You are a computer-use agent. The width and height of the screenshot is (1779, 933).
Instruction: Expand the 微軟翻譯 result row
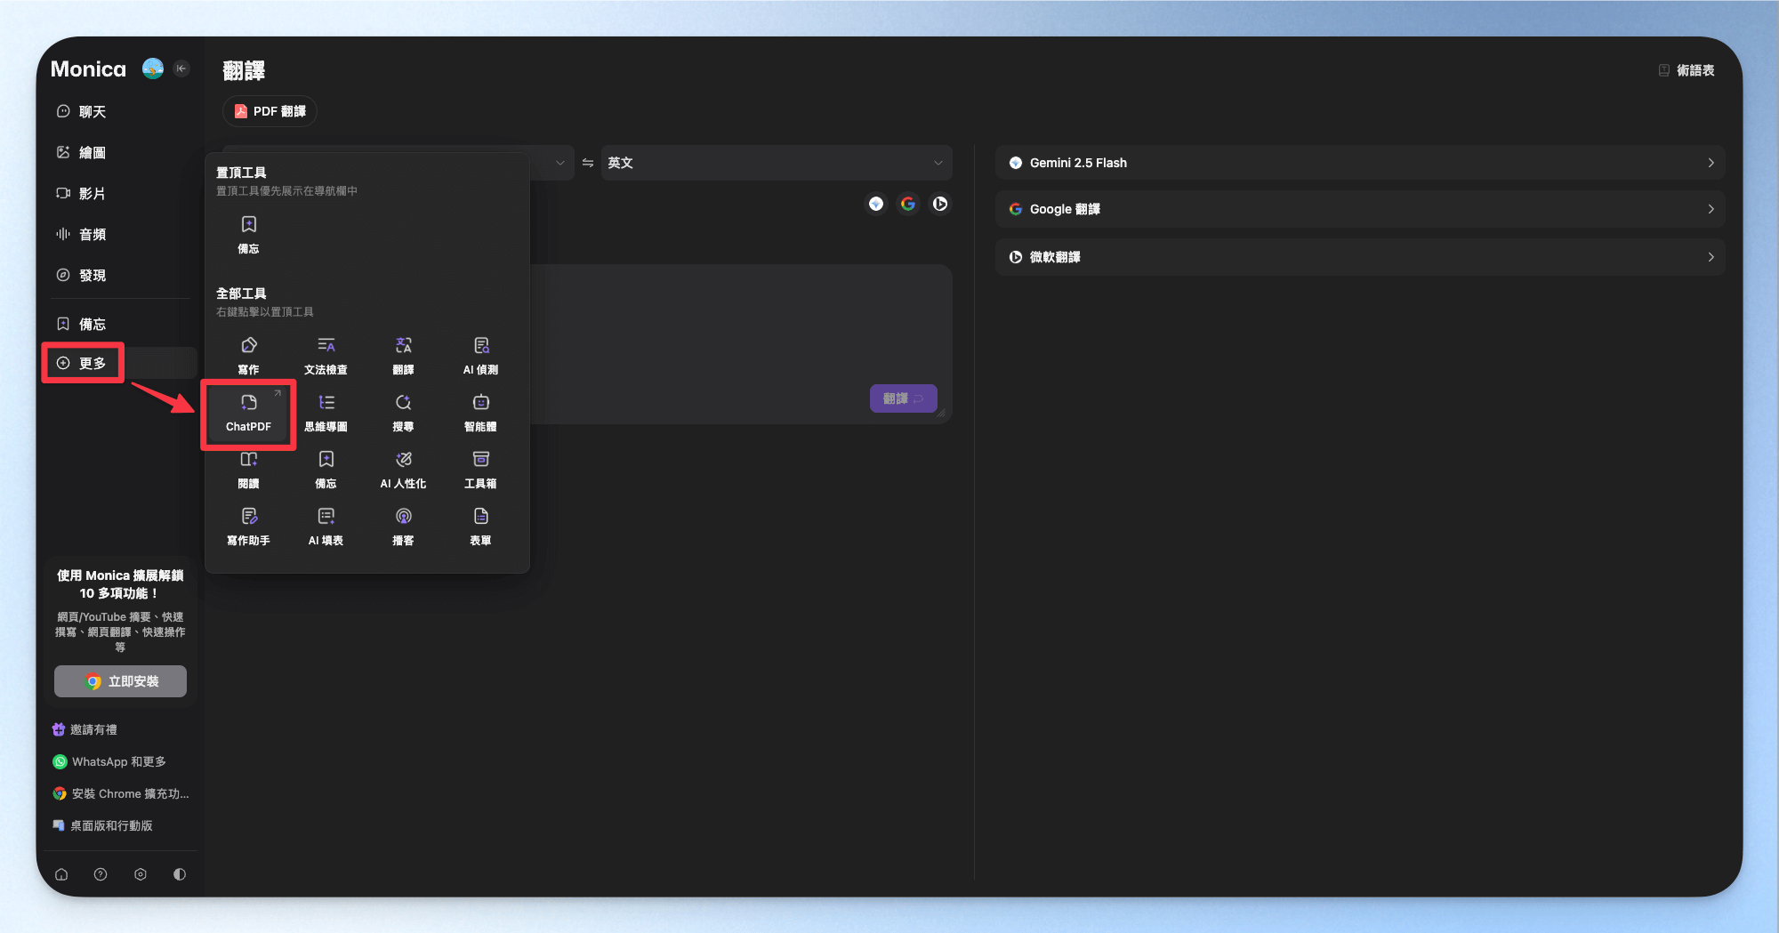(1359, 257)
